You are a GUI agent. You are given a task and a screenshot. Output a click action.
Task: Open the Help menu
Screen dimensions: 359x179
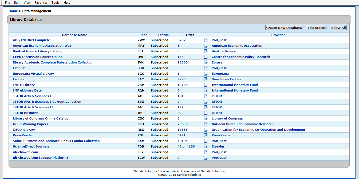[x=67, y=3]
